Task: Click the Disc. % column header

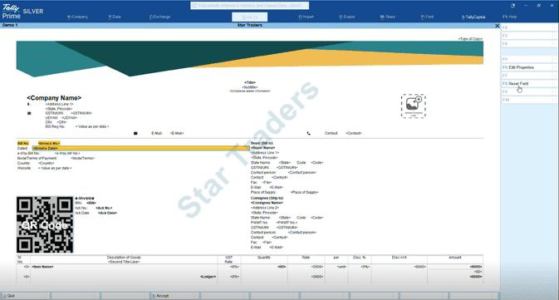Action: click(359, 257)
